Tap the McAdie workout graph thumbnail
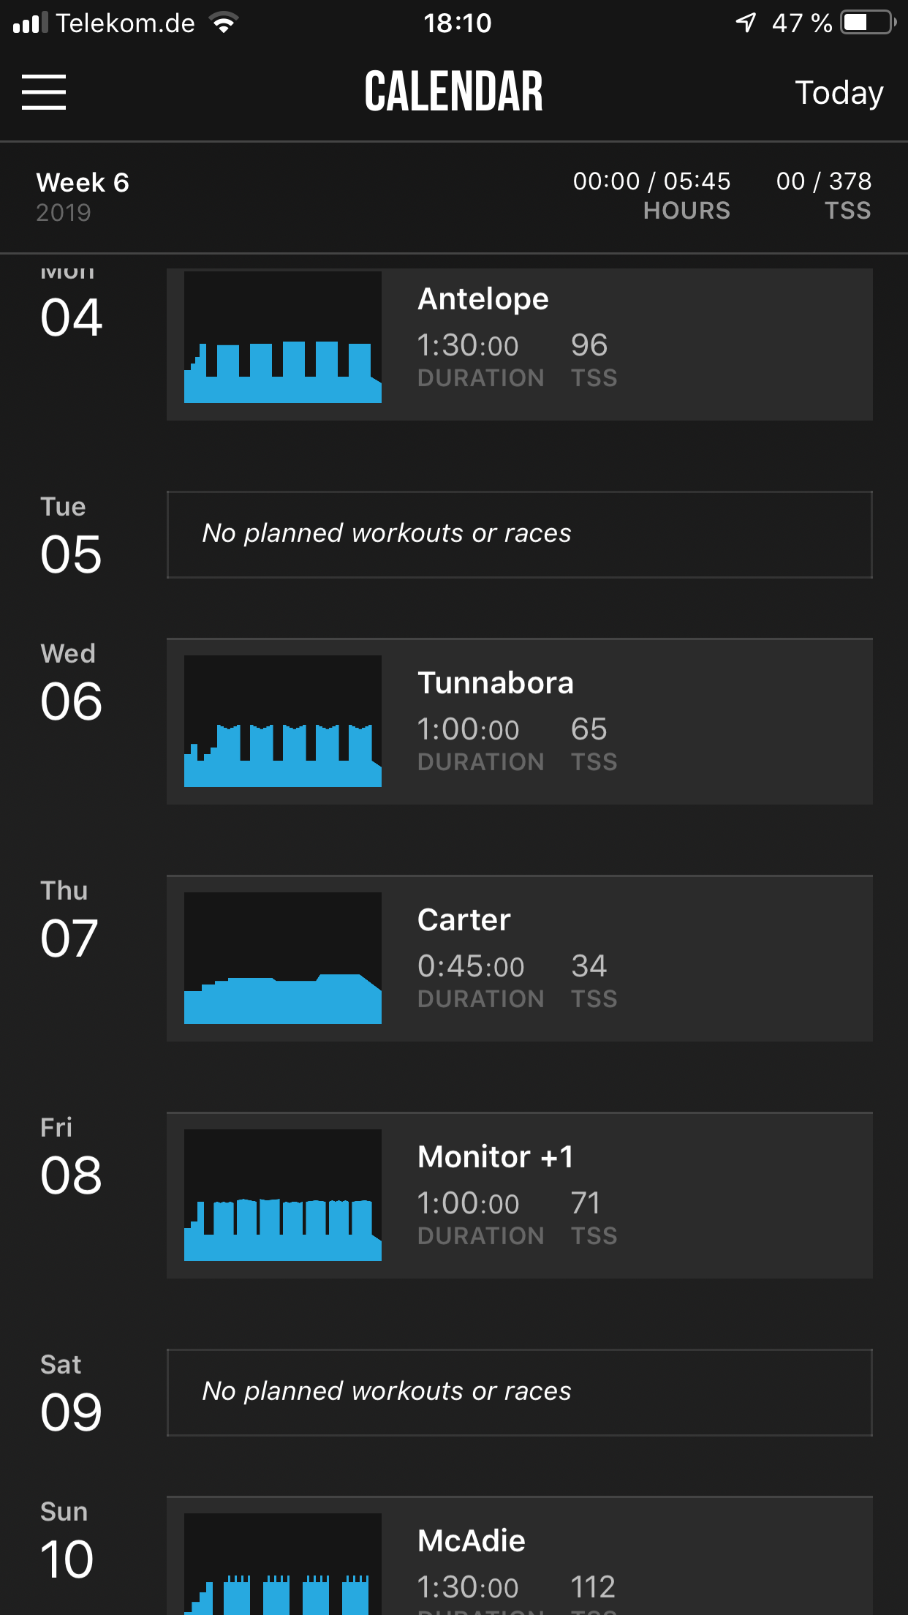The height and width of the screenshot is (1615, 908). tap(283, 1565)
